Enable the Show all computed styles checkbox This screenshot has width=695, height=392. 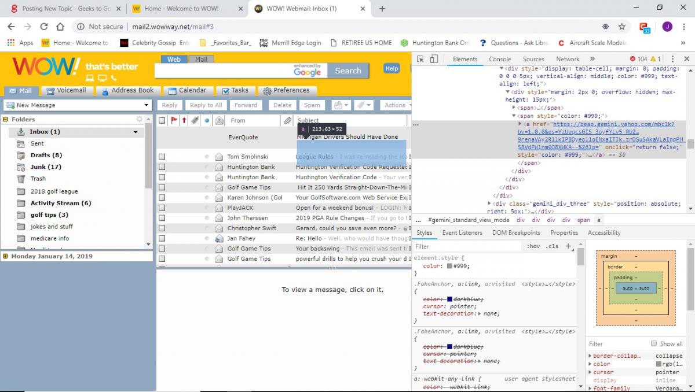pyautogui.click(x=654, y=343)
